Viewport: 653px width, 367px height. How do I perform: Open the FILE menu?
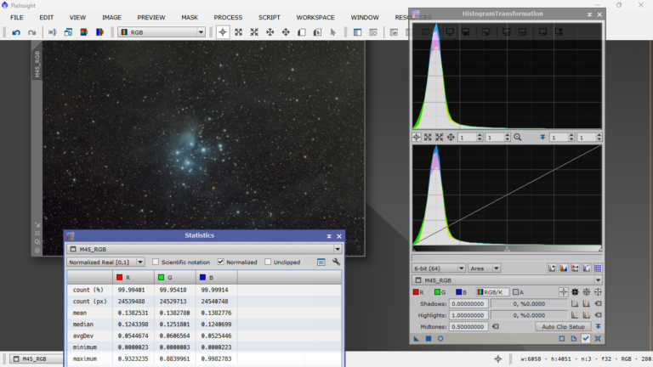point(17,18)
